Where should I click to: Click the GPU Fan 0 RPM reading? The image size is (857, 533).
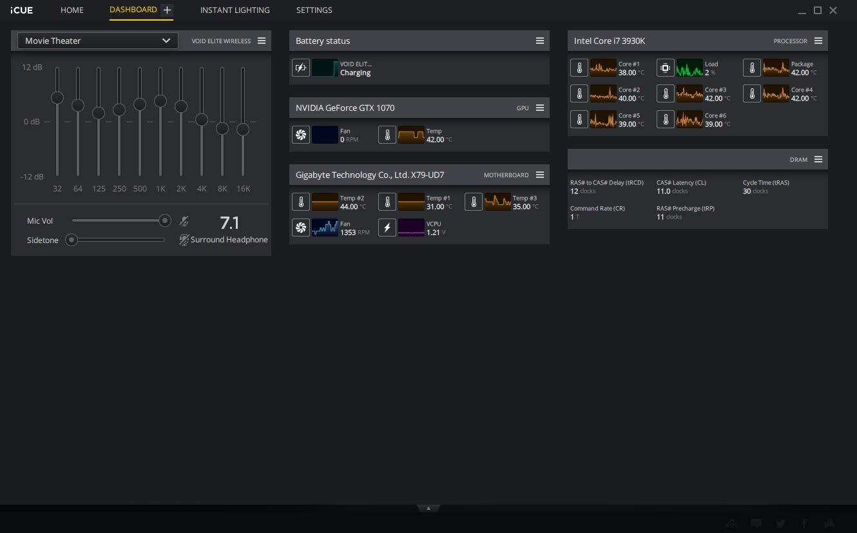click(349, 140)
